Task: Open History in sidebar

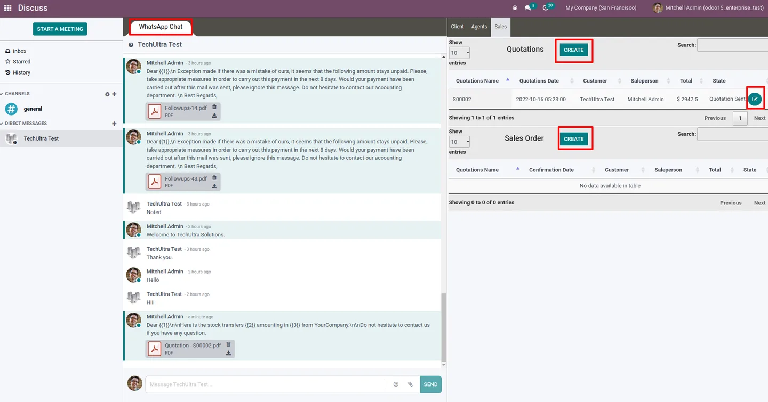Action: pos(22,72)
